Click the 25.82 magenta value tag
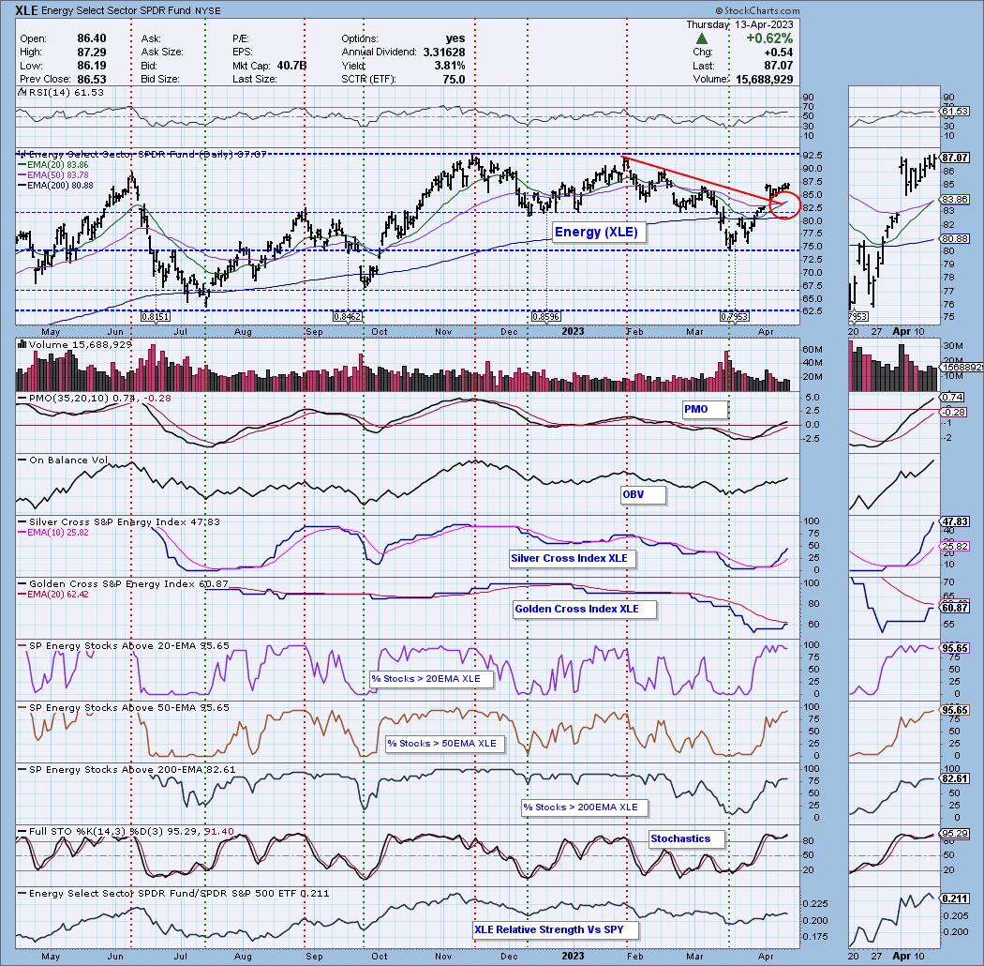This screenshot has height=966, width=984. click(955, 547)
